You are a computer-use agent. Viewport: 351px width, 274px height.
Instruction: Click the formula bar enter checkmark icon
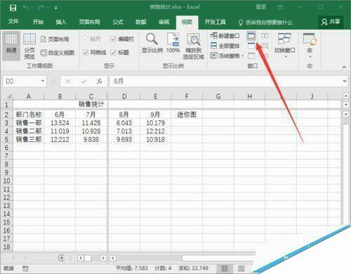84,81
